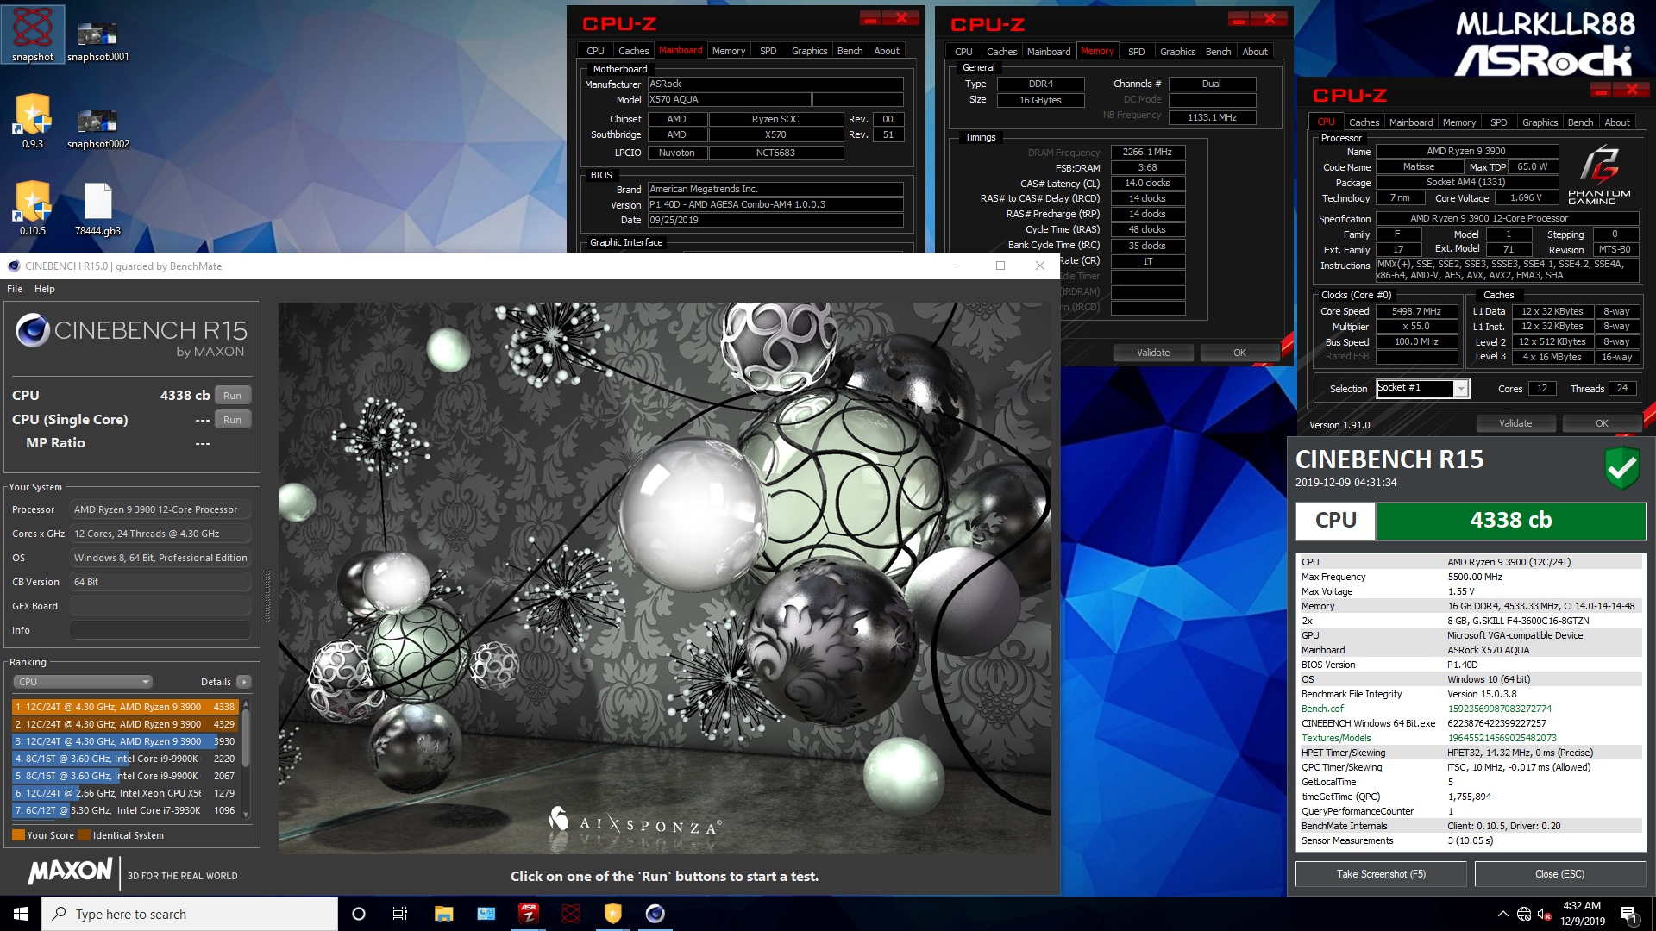Image resolution: width=1656 pixels, height=931 pixels.
Task: Select ranking entry with score 3930
Action: click(125, 741)
